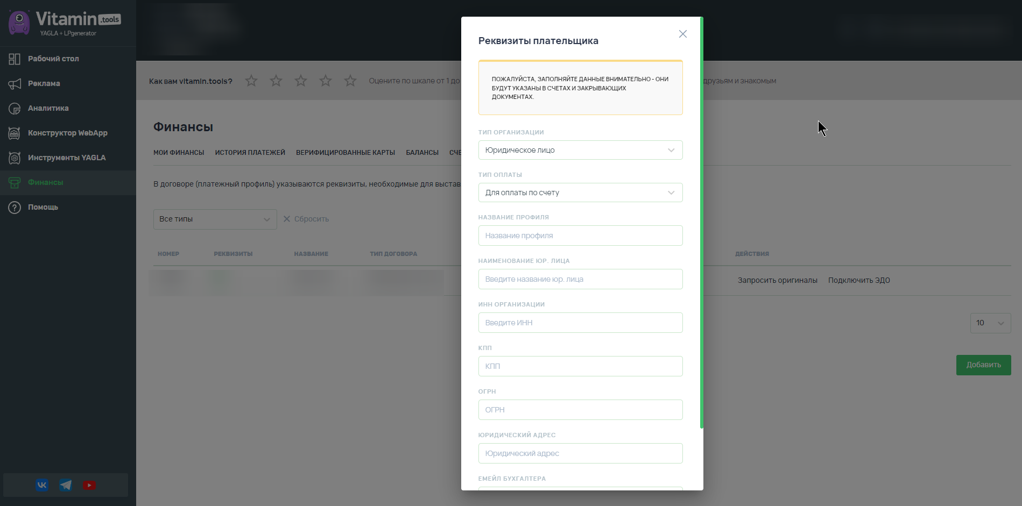Switch to История платежей tab

point(250,153)
